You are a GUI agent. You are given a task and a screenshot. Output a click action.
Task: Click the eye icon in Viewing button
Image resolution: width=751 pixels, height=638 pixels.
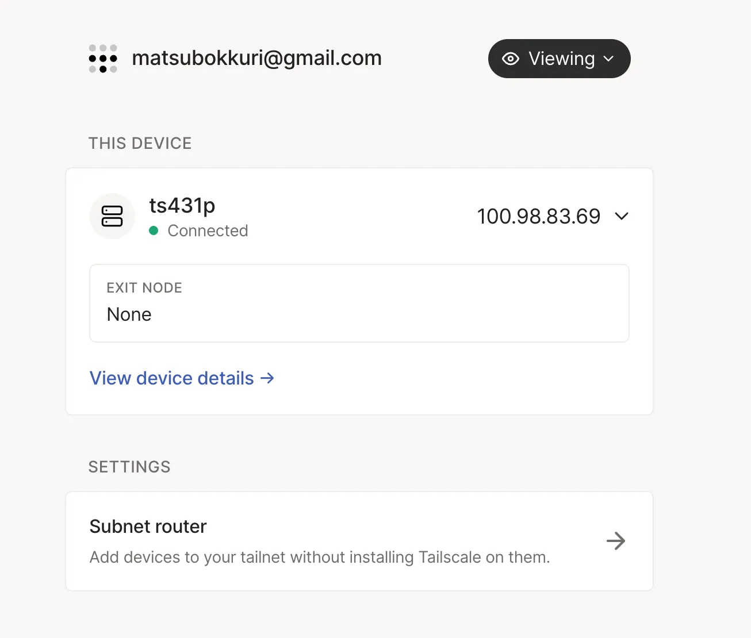pos(511,59)
